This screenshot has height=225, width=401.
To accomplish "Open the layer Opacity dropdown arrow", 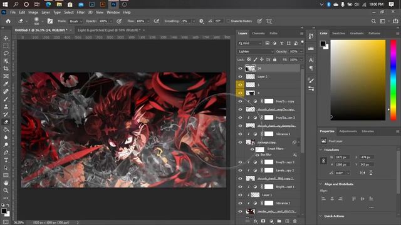I will [301, 51].
